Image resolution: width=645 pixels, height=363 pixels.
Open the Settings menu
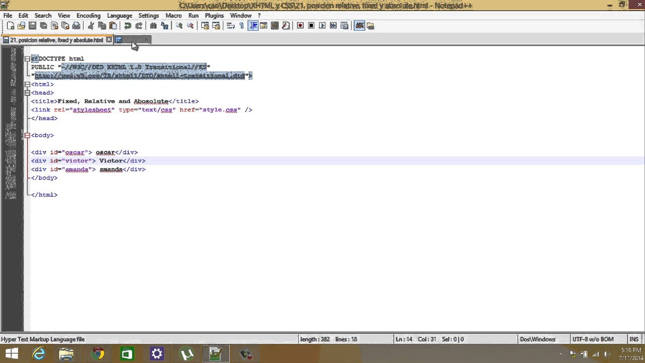(x=149, y=16)
